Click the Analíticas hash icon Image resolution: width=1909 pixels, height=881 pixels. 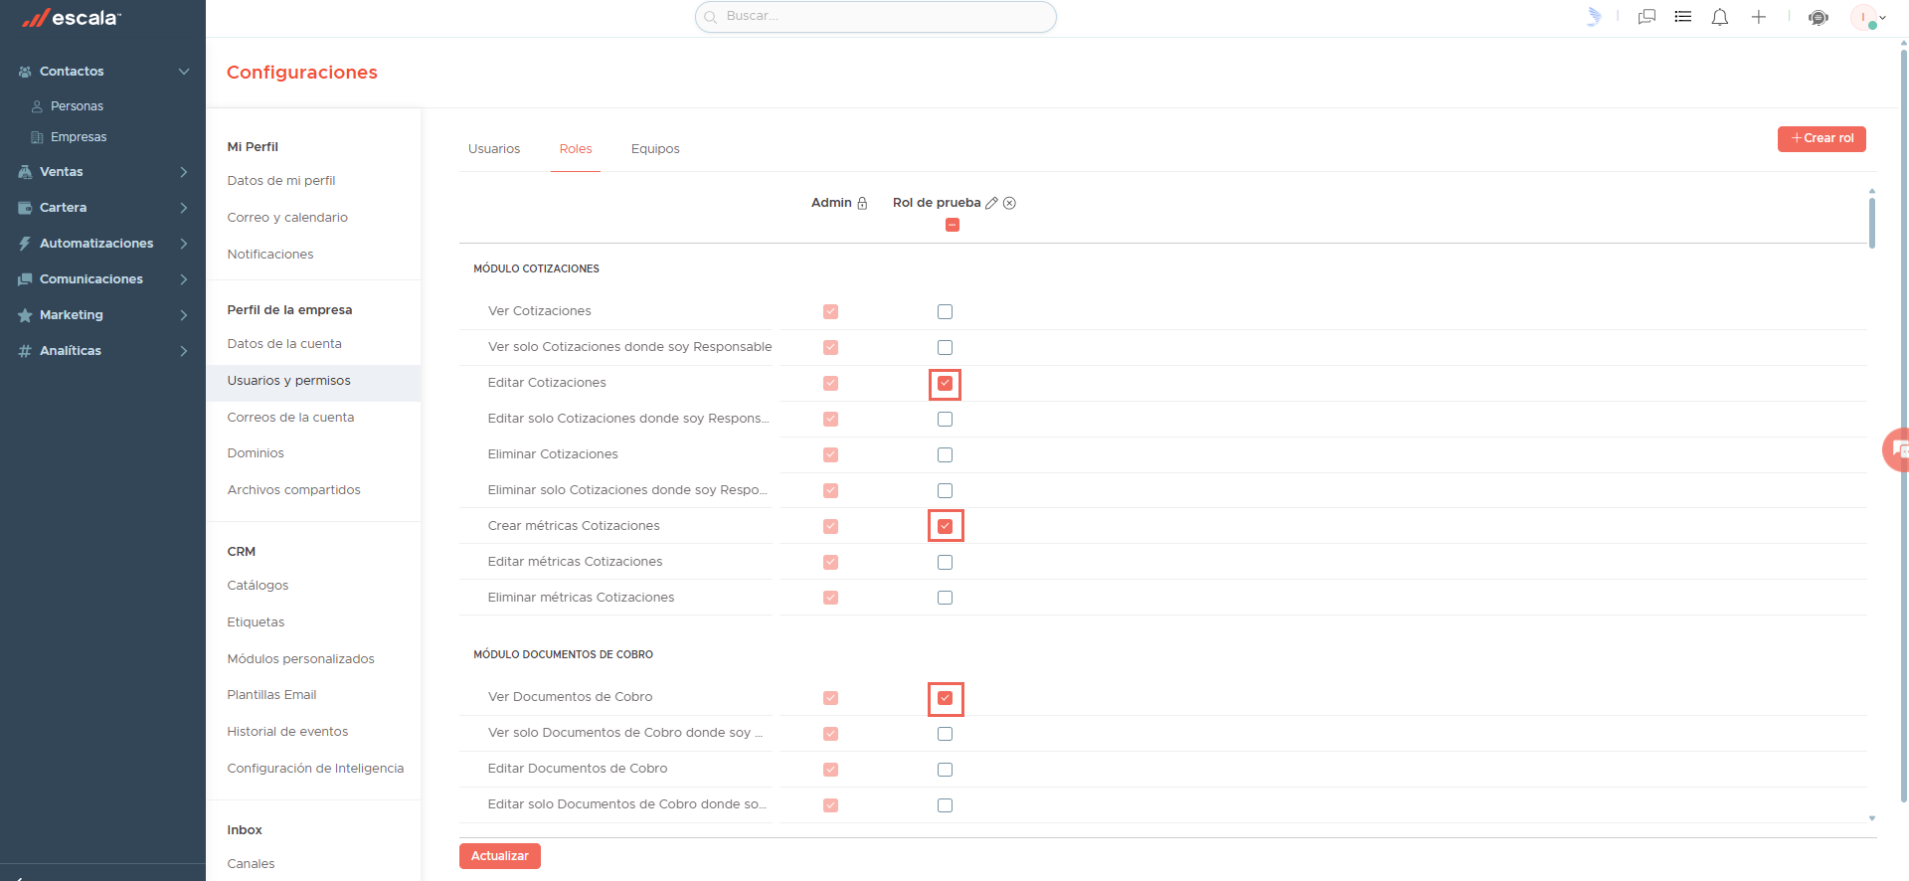tap(25, 351)
